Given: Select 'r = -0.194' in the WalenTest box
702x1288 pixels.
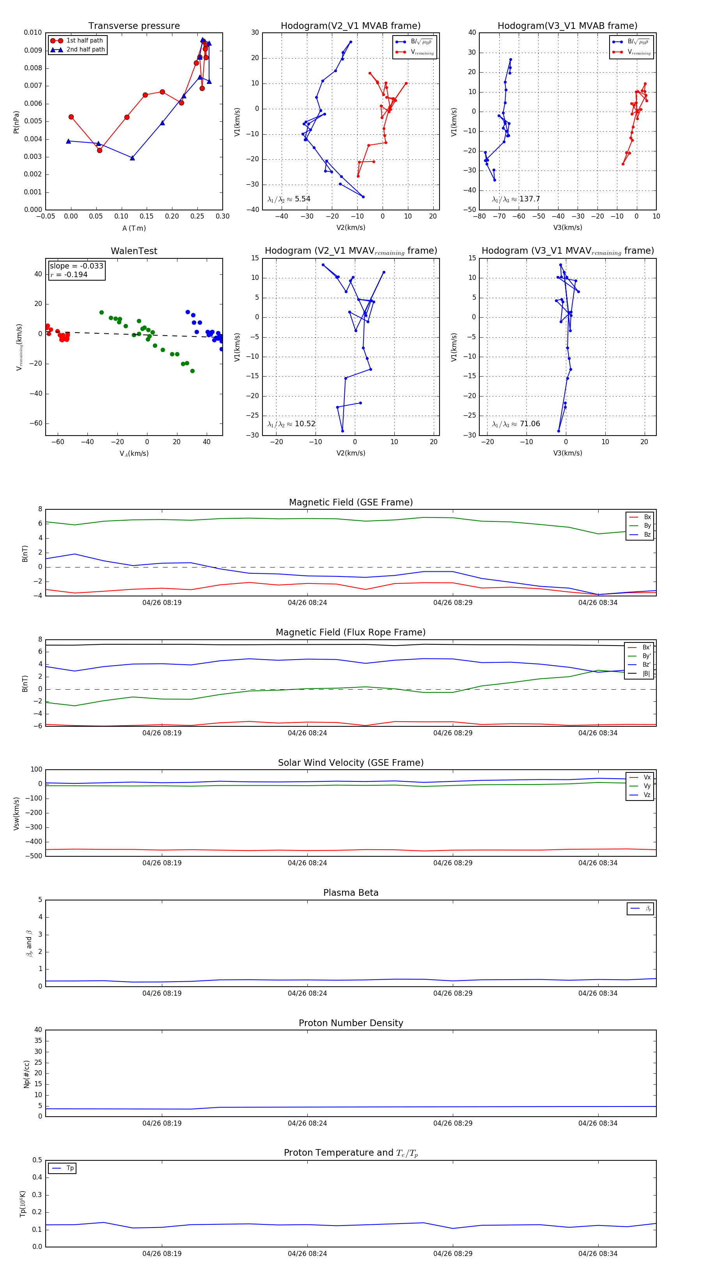Looking at the screenshot, I should [x=69, y=274].
